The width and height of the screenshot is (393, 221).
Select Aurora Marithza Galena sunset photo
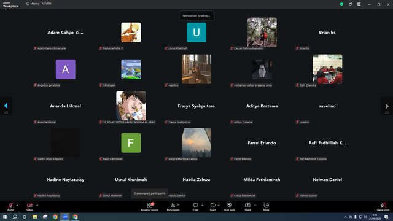(x=196, y=143)
